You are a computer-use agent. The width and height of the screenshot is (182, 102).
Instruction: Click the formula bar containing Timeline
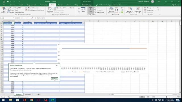point(107,18)
